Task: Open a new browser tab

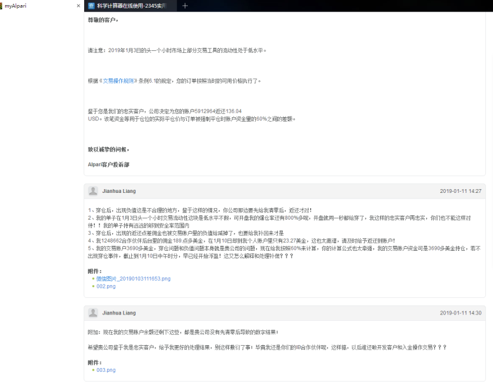Action: (x=185, y=5)
